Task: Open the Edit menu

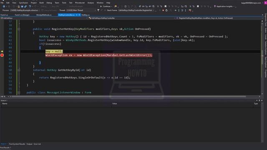Action: pos(8,3)
